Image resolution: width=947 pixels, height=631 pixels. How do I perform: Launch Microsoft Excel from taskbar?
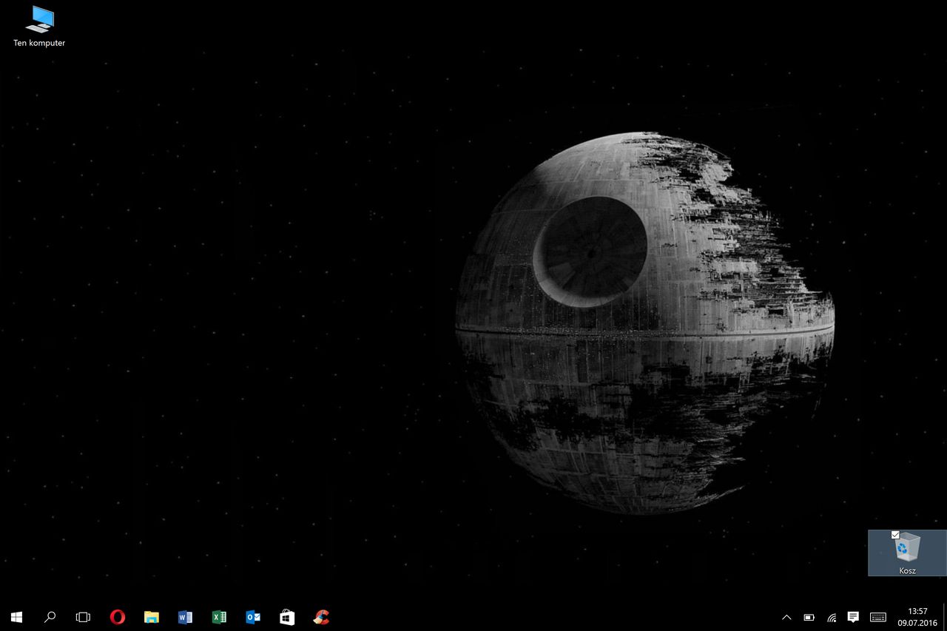click(x=219, y=617)
